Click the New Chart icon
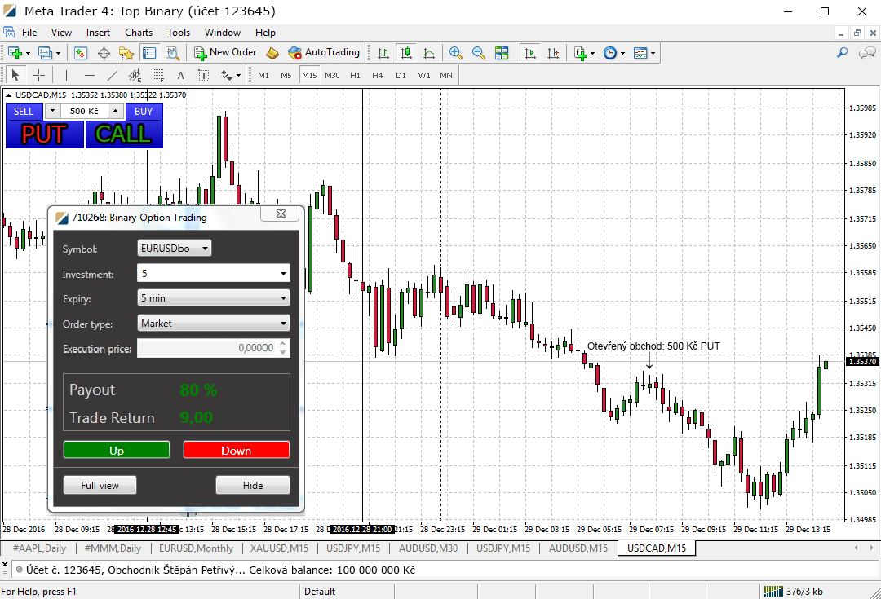 [x=15, y=53]
